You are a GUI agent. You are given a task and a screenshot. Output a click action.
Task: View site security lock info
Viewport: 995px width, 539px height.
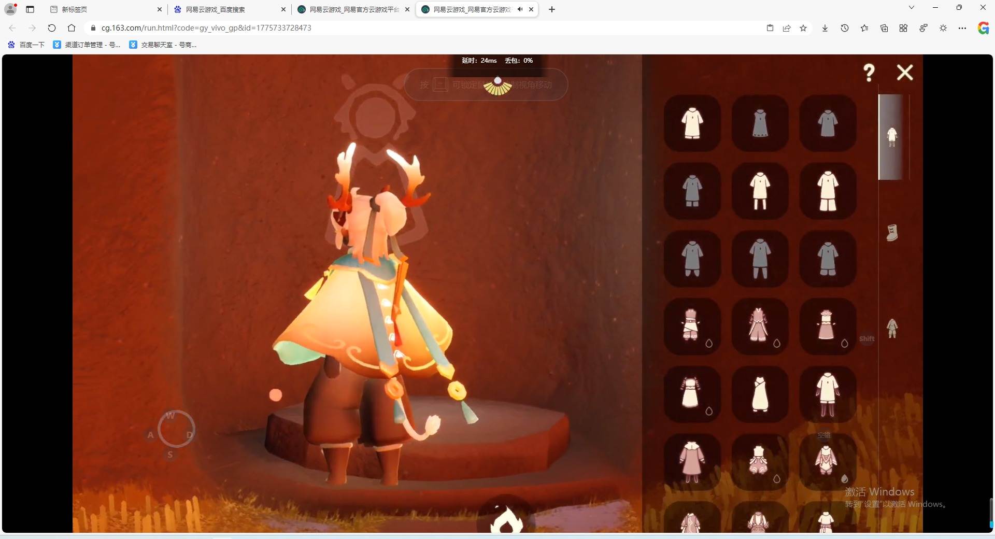click(x=93, y=28)
